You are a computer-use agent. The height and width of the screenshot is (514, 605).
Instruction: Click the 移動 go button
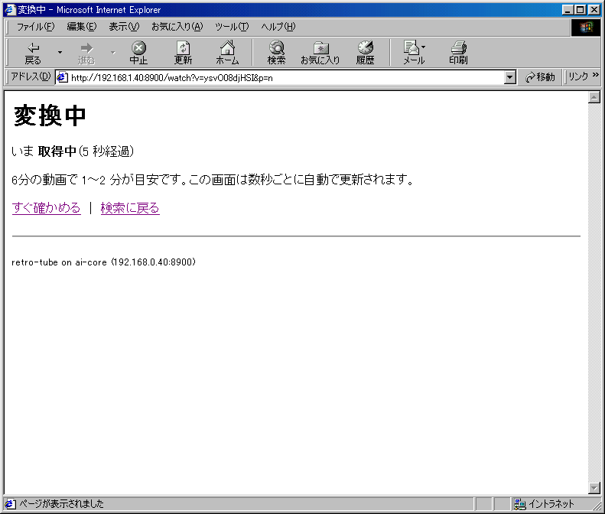pyautogui.click(x=540, y=77)
